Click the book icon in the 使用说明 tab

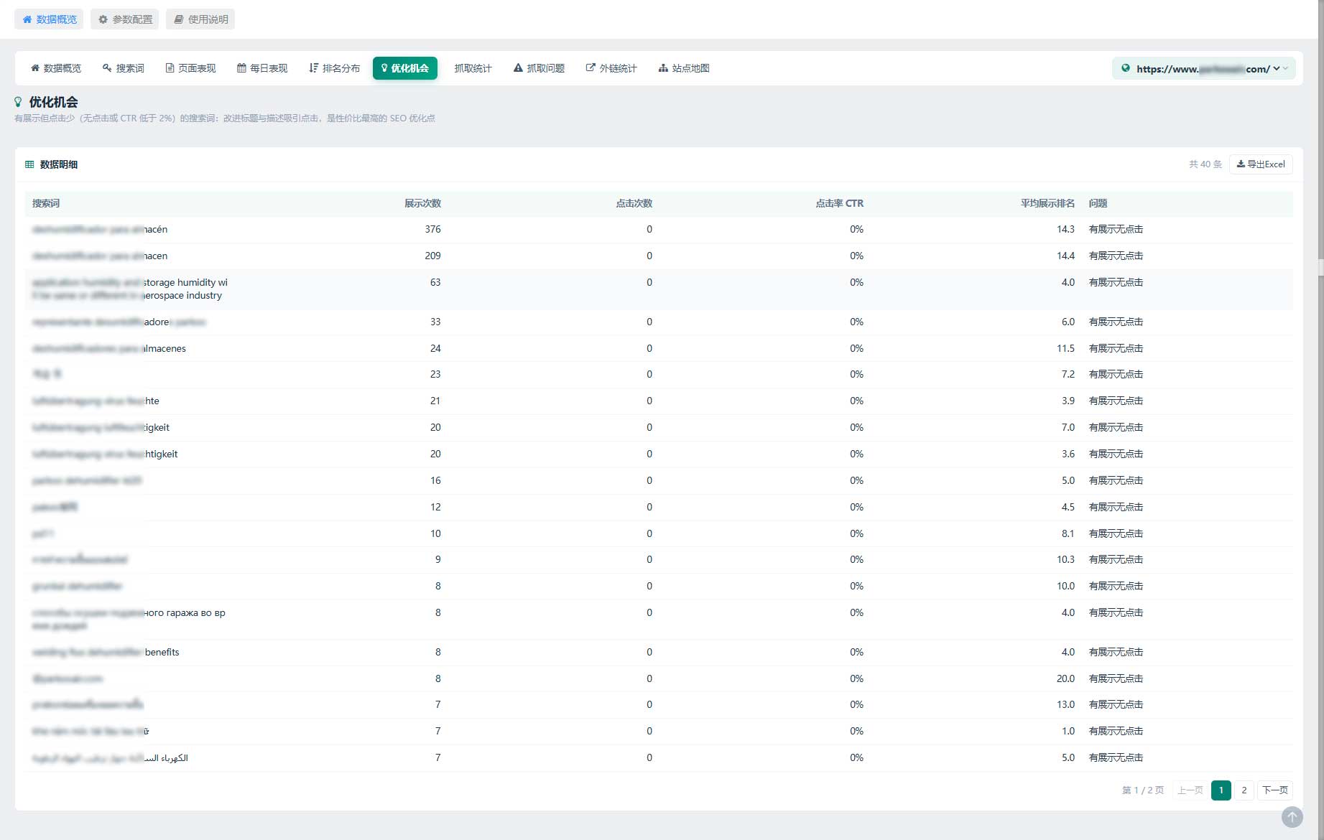tap(179, 19)
